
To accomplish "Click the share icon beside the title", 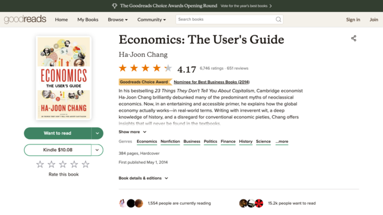I will click(354, 38).
